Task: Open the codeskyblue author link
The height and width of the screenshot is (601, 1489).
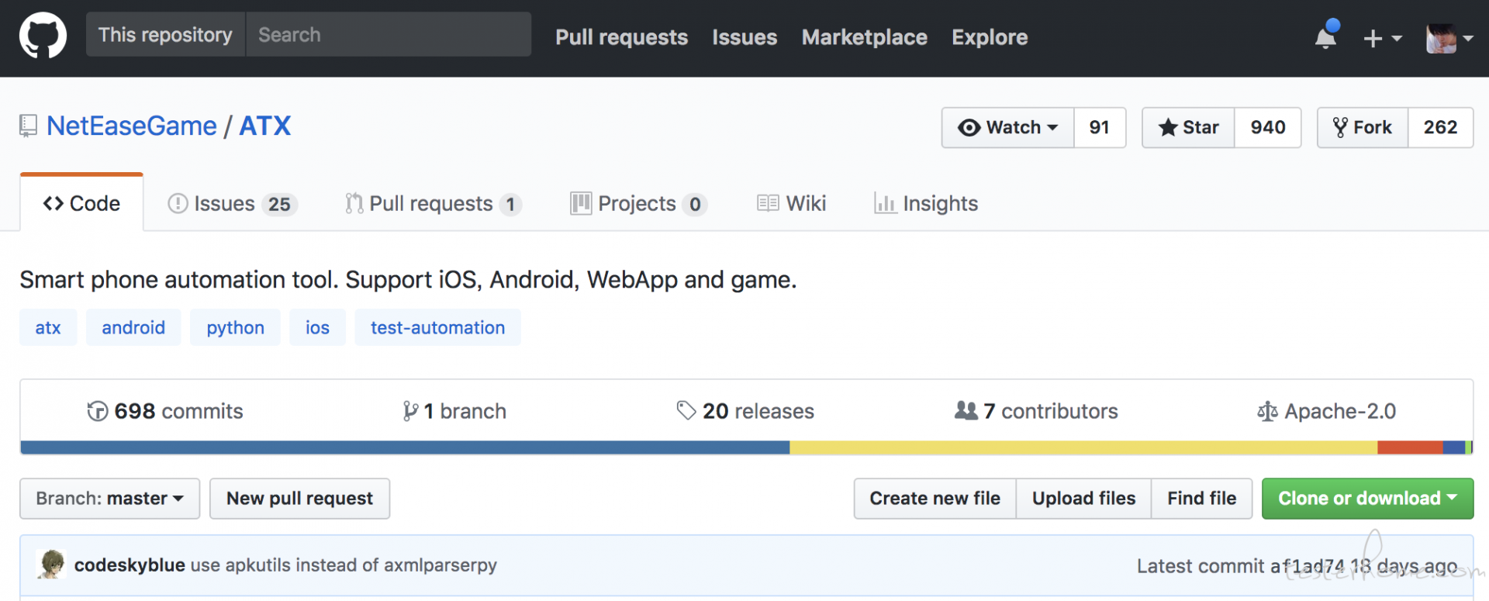Action: (130, 565)
